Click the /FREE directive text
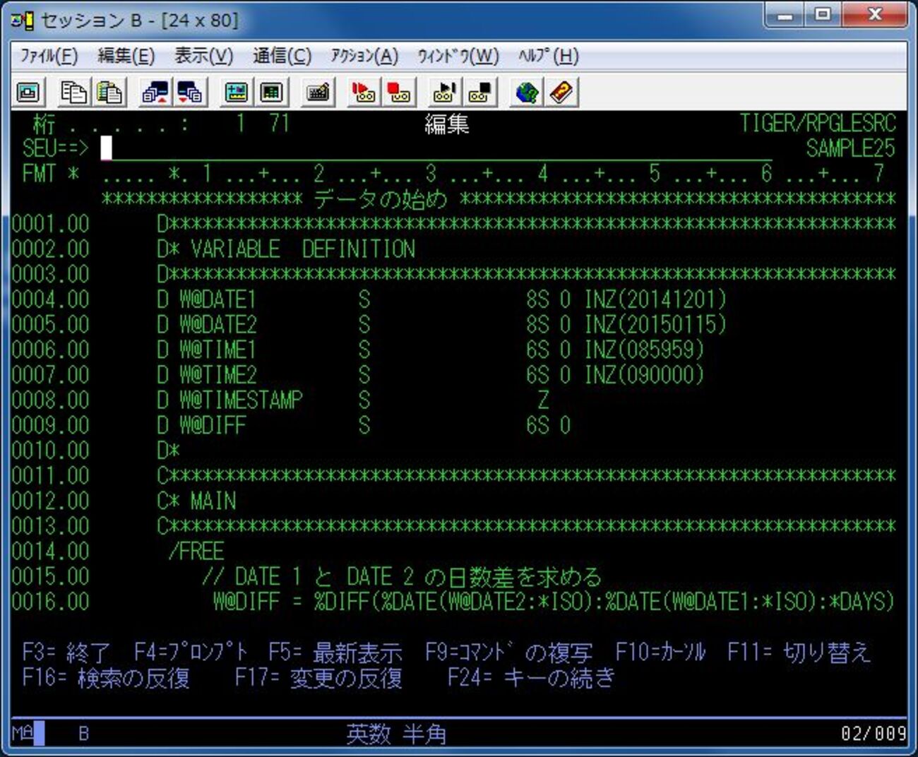 [x=196, y=552]
